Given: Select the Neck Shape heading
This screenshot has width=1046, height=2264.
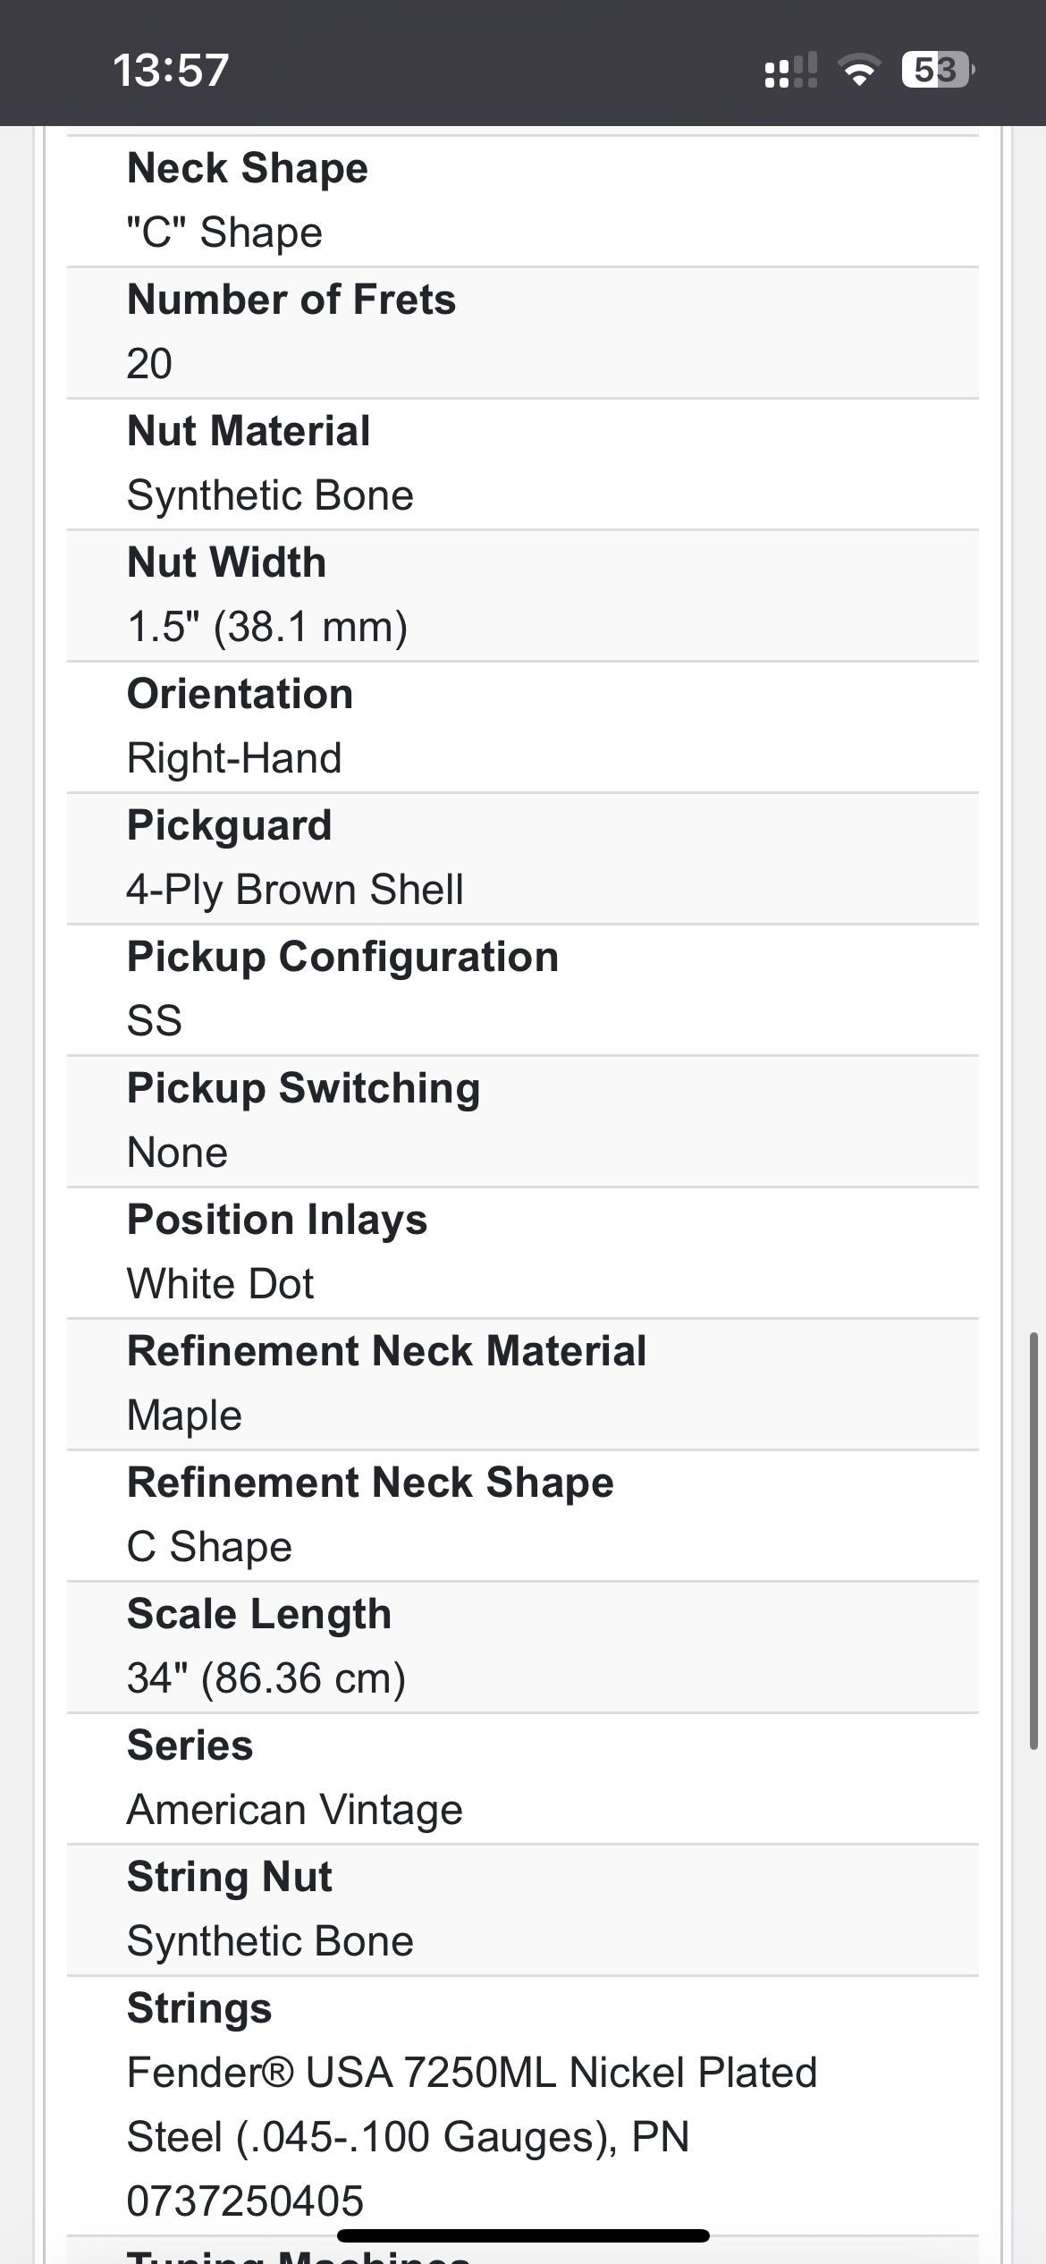Looking at the screenshot, I should 248,168.
